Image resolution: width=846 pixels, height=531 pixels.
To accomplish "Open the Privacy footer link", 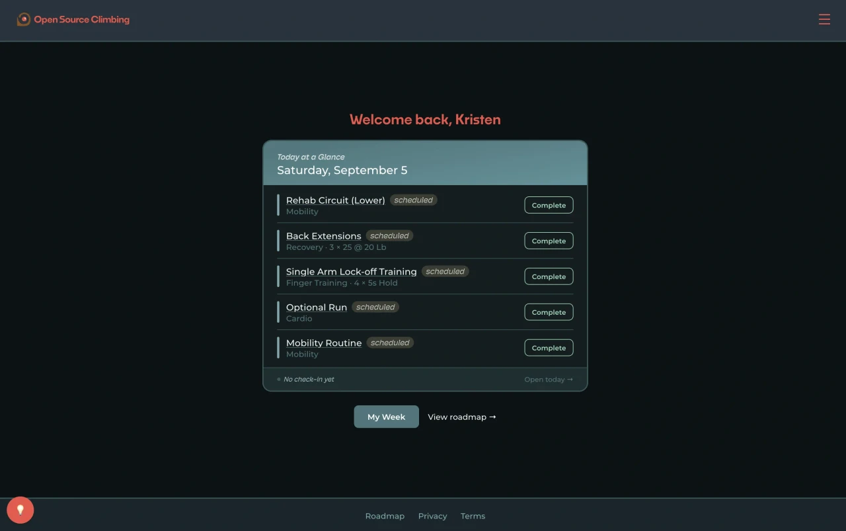I will click(432, 516).
